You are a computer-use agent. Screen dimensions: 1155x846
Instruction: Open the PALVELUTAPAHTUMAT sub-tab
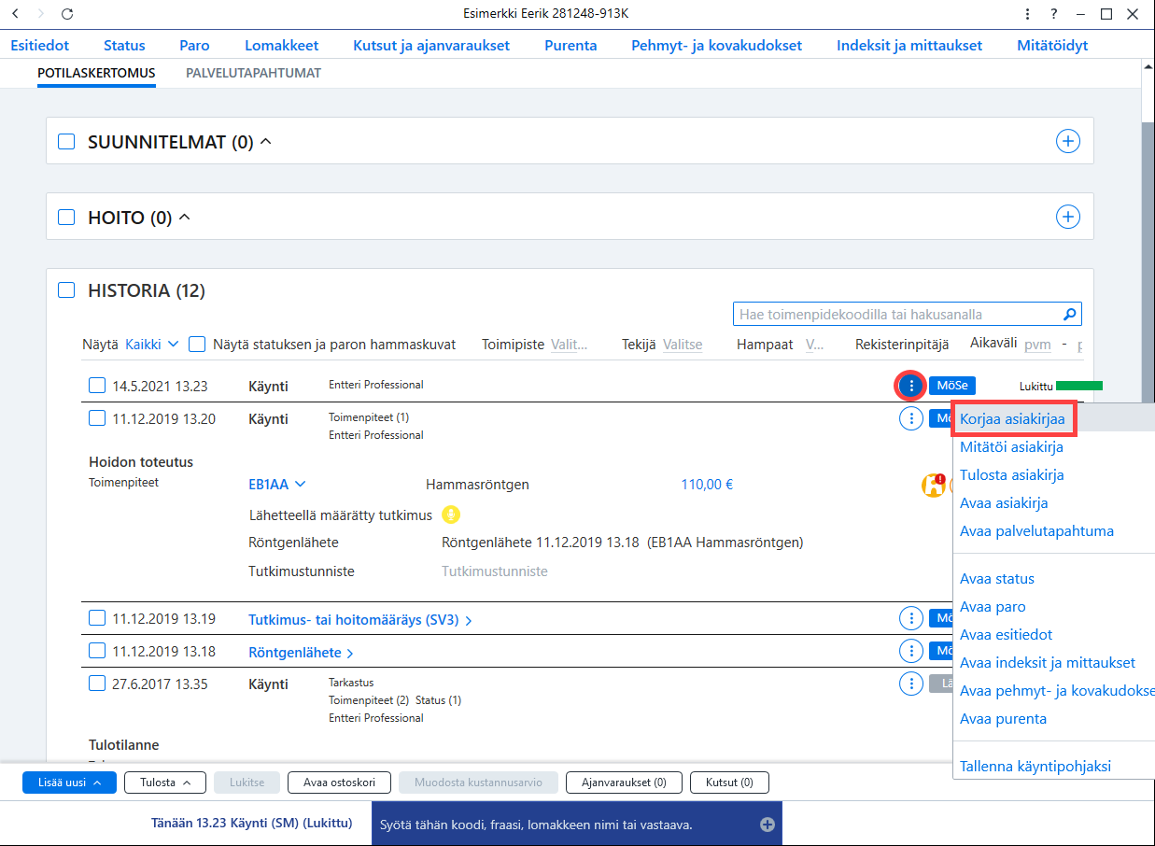coord(253,73)
